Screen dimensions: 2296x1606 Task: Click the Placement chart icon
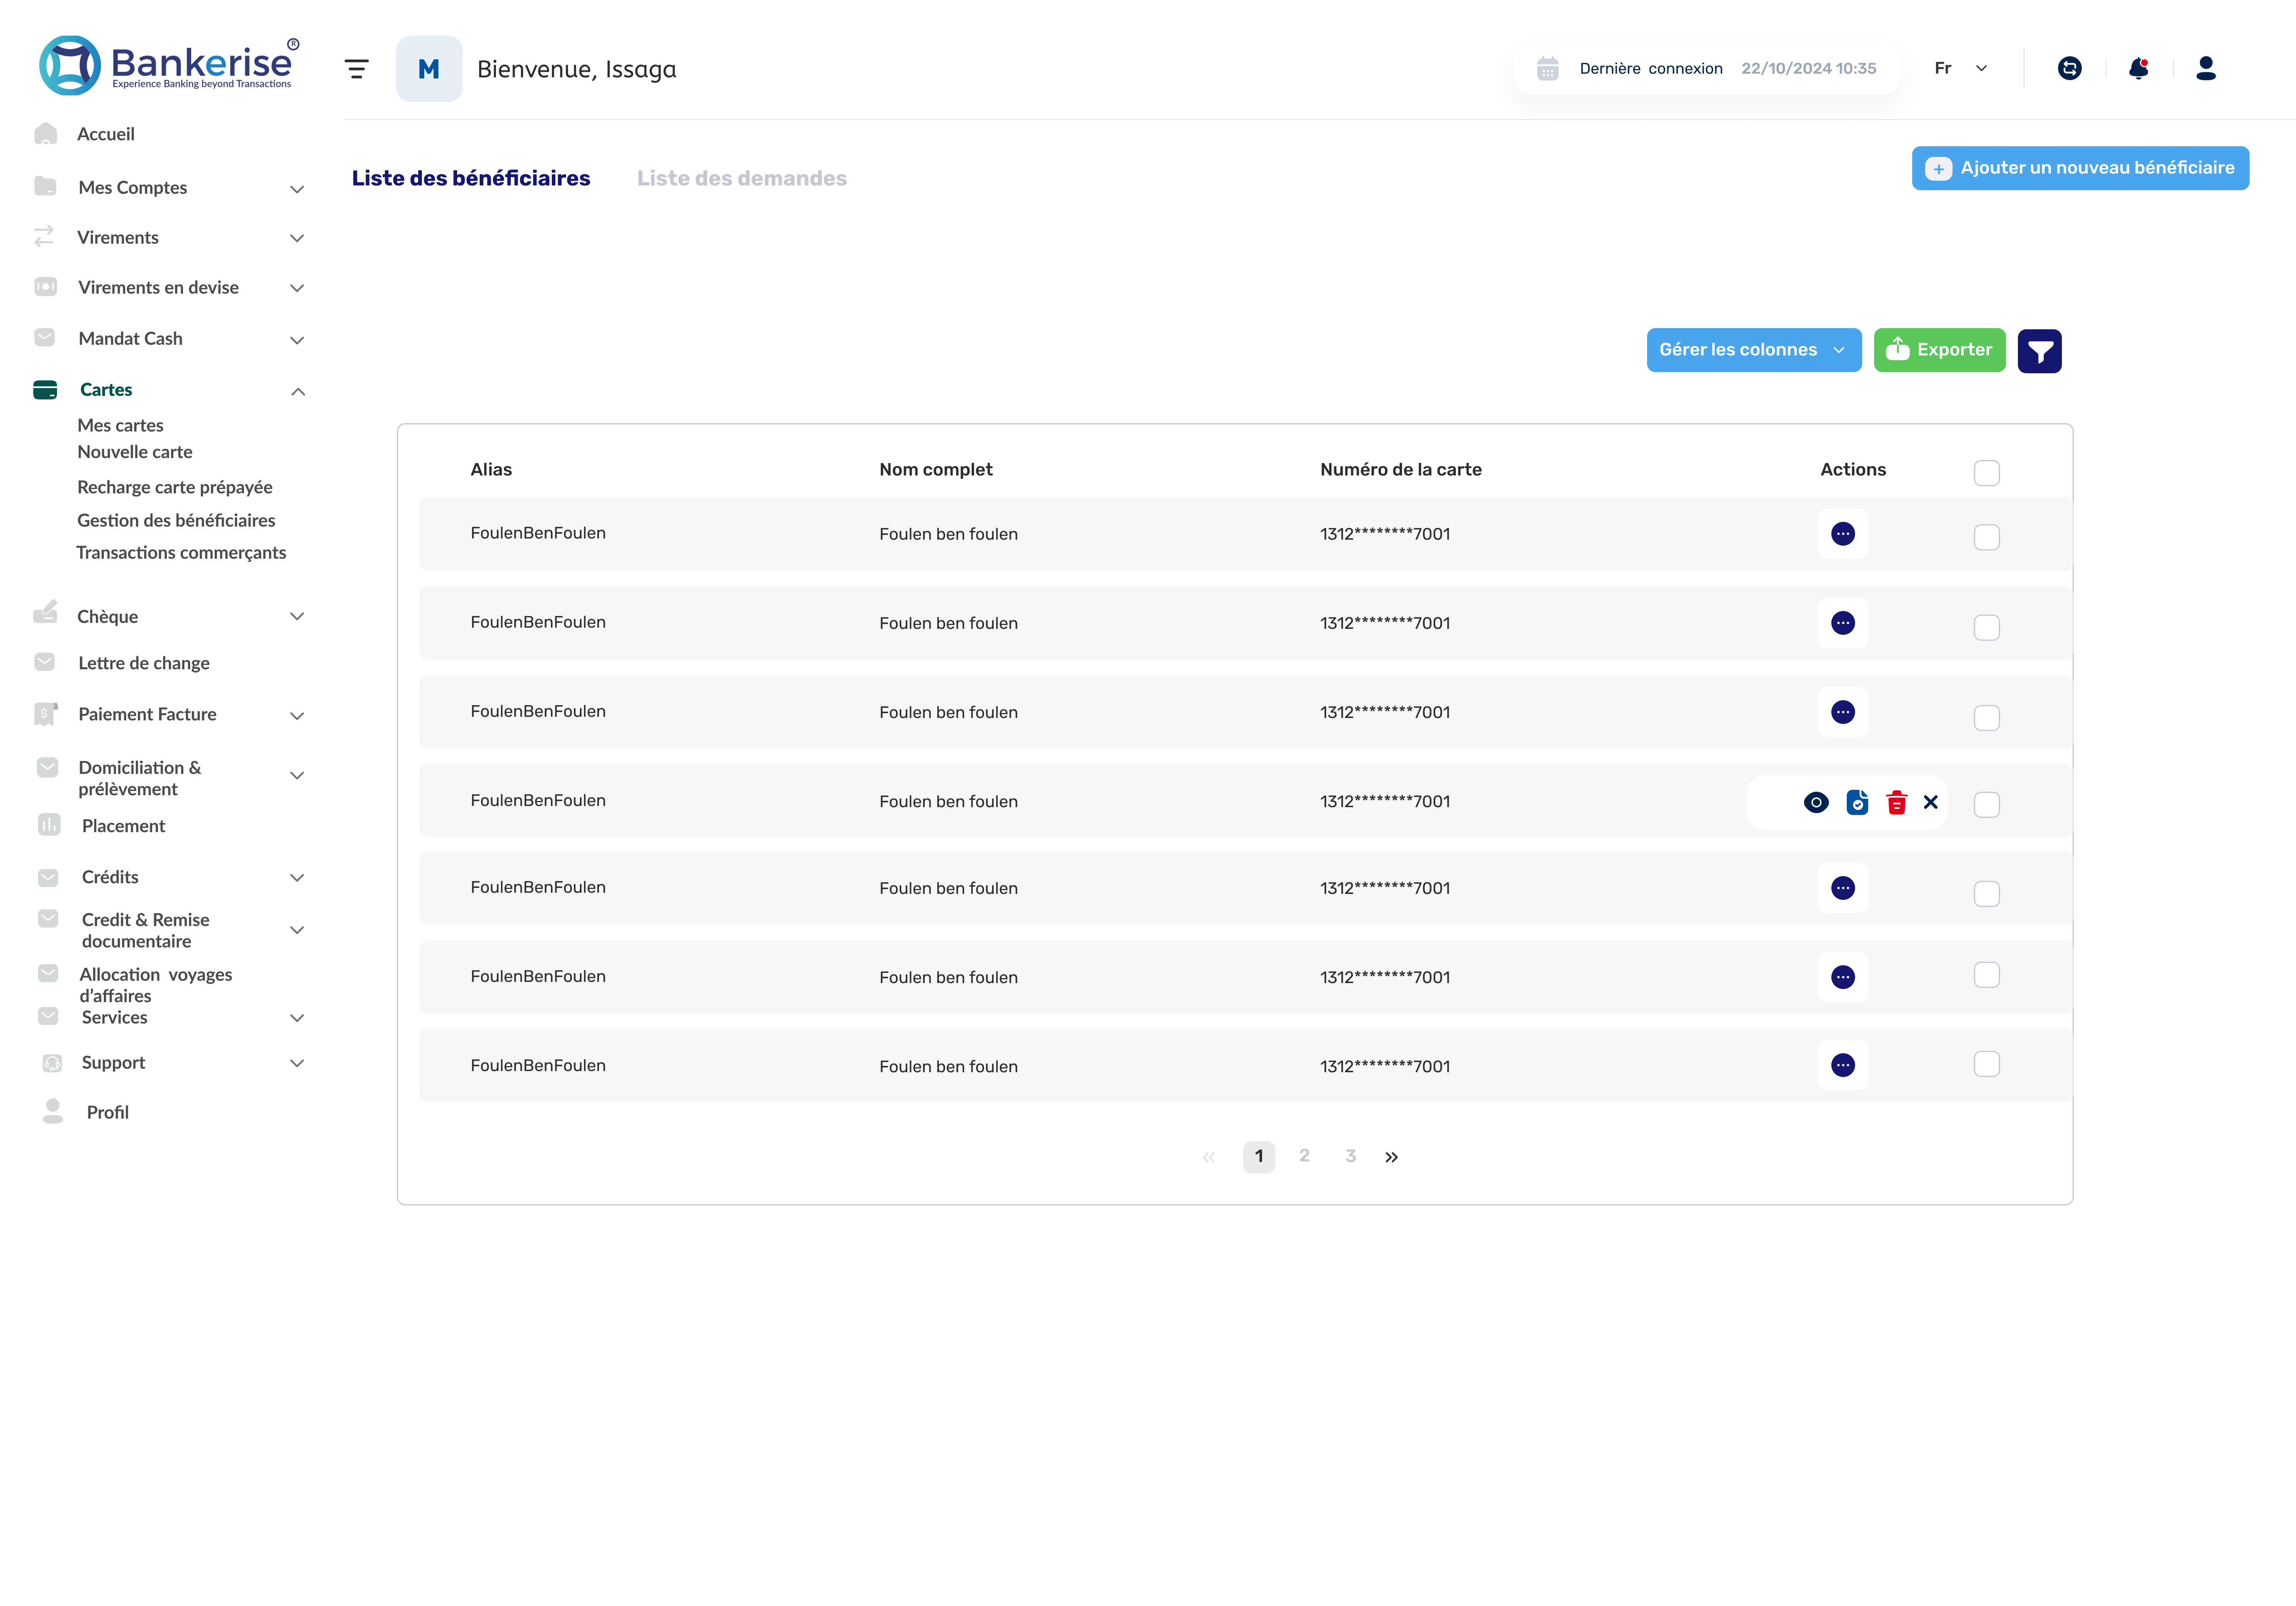[x=49, y=825]
